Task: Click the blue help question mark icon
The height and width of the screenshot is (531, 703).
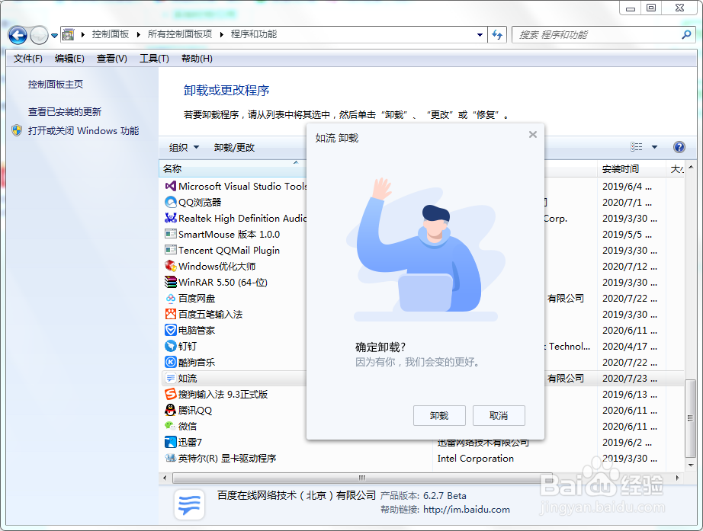Action: pos(679,147)
